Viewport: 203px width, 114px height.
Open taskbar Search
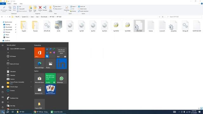tap(8, 112)
